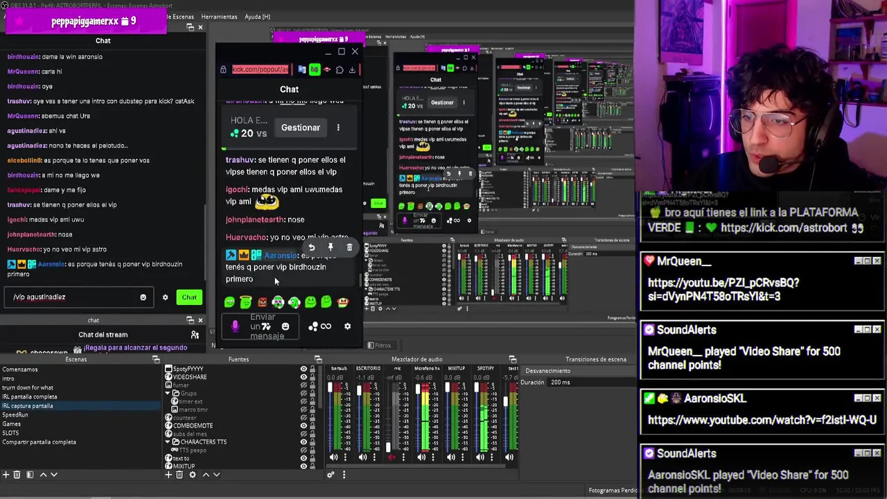This screenshot has width=887, height=499.
Task: Hide the VIDEOSHARE source
Action: pos(304,377)
